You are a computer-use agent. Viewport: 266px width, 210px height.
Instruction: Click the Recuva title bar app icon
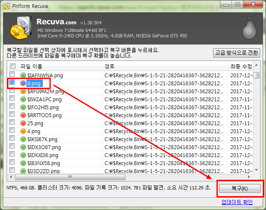click(x=7, y=6)
